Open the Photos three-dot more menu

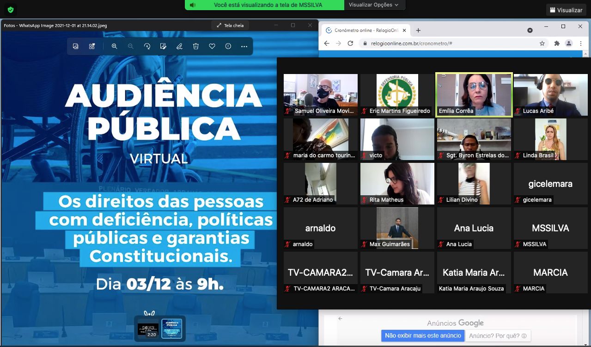244,46
